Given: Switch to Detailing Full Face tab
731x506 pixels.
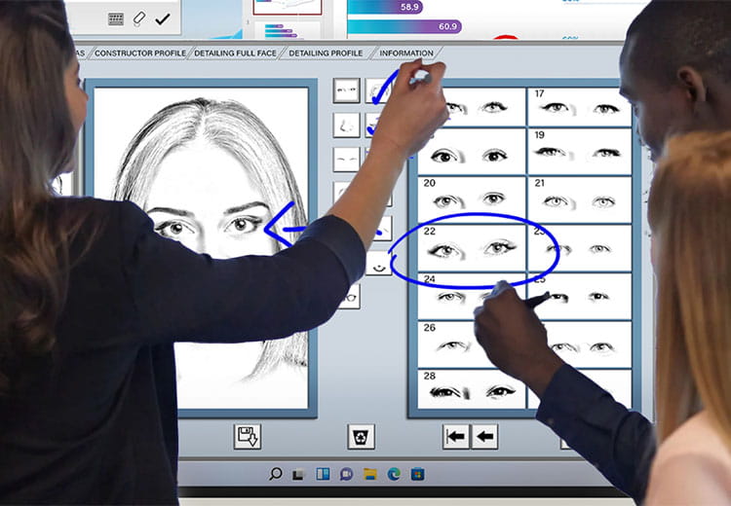Looking at the screenshot, I should (234, 53).
